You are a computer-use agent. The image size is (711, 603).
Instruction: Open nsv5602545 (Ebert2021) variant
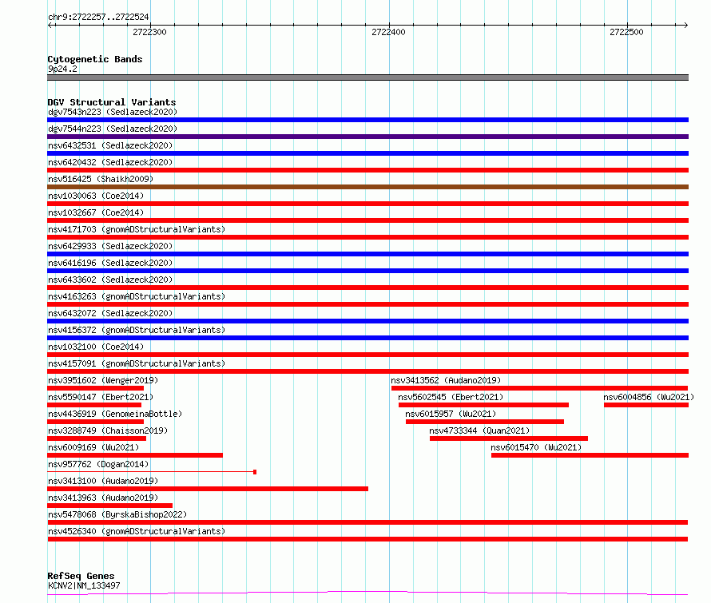click(451, 397)
